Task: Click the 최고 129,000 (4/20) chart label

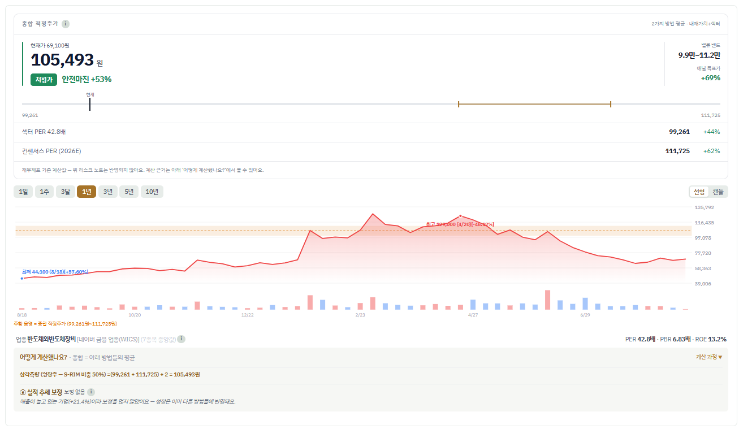Action: pos(460,224)
